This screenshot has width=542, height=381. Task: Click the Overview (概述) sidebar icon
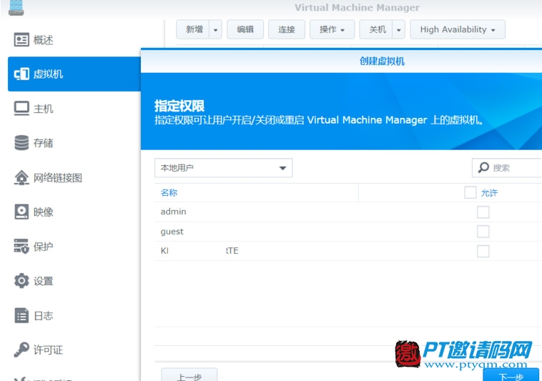(x=21, y=40)
